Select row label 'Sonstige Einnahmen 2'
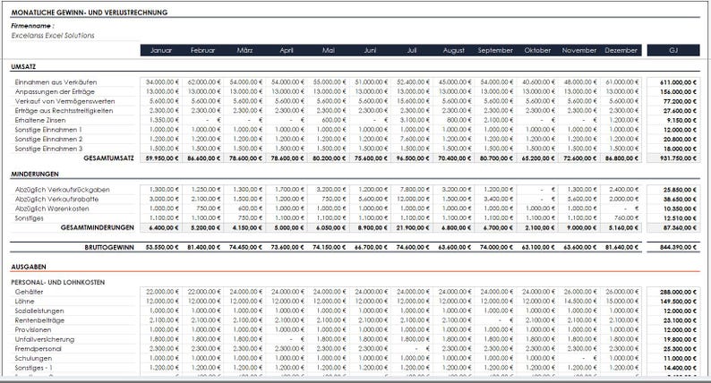Screen dimensions: 711x383 point(48,140)
